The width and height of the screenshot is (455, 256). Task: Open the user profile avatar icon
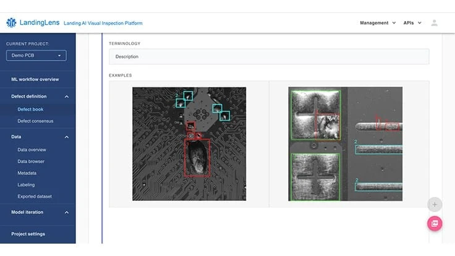(x=435, y=23)
